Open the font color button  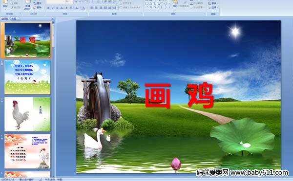84,8
